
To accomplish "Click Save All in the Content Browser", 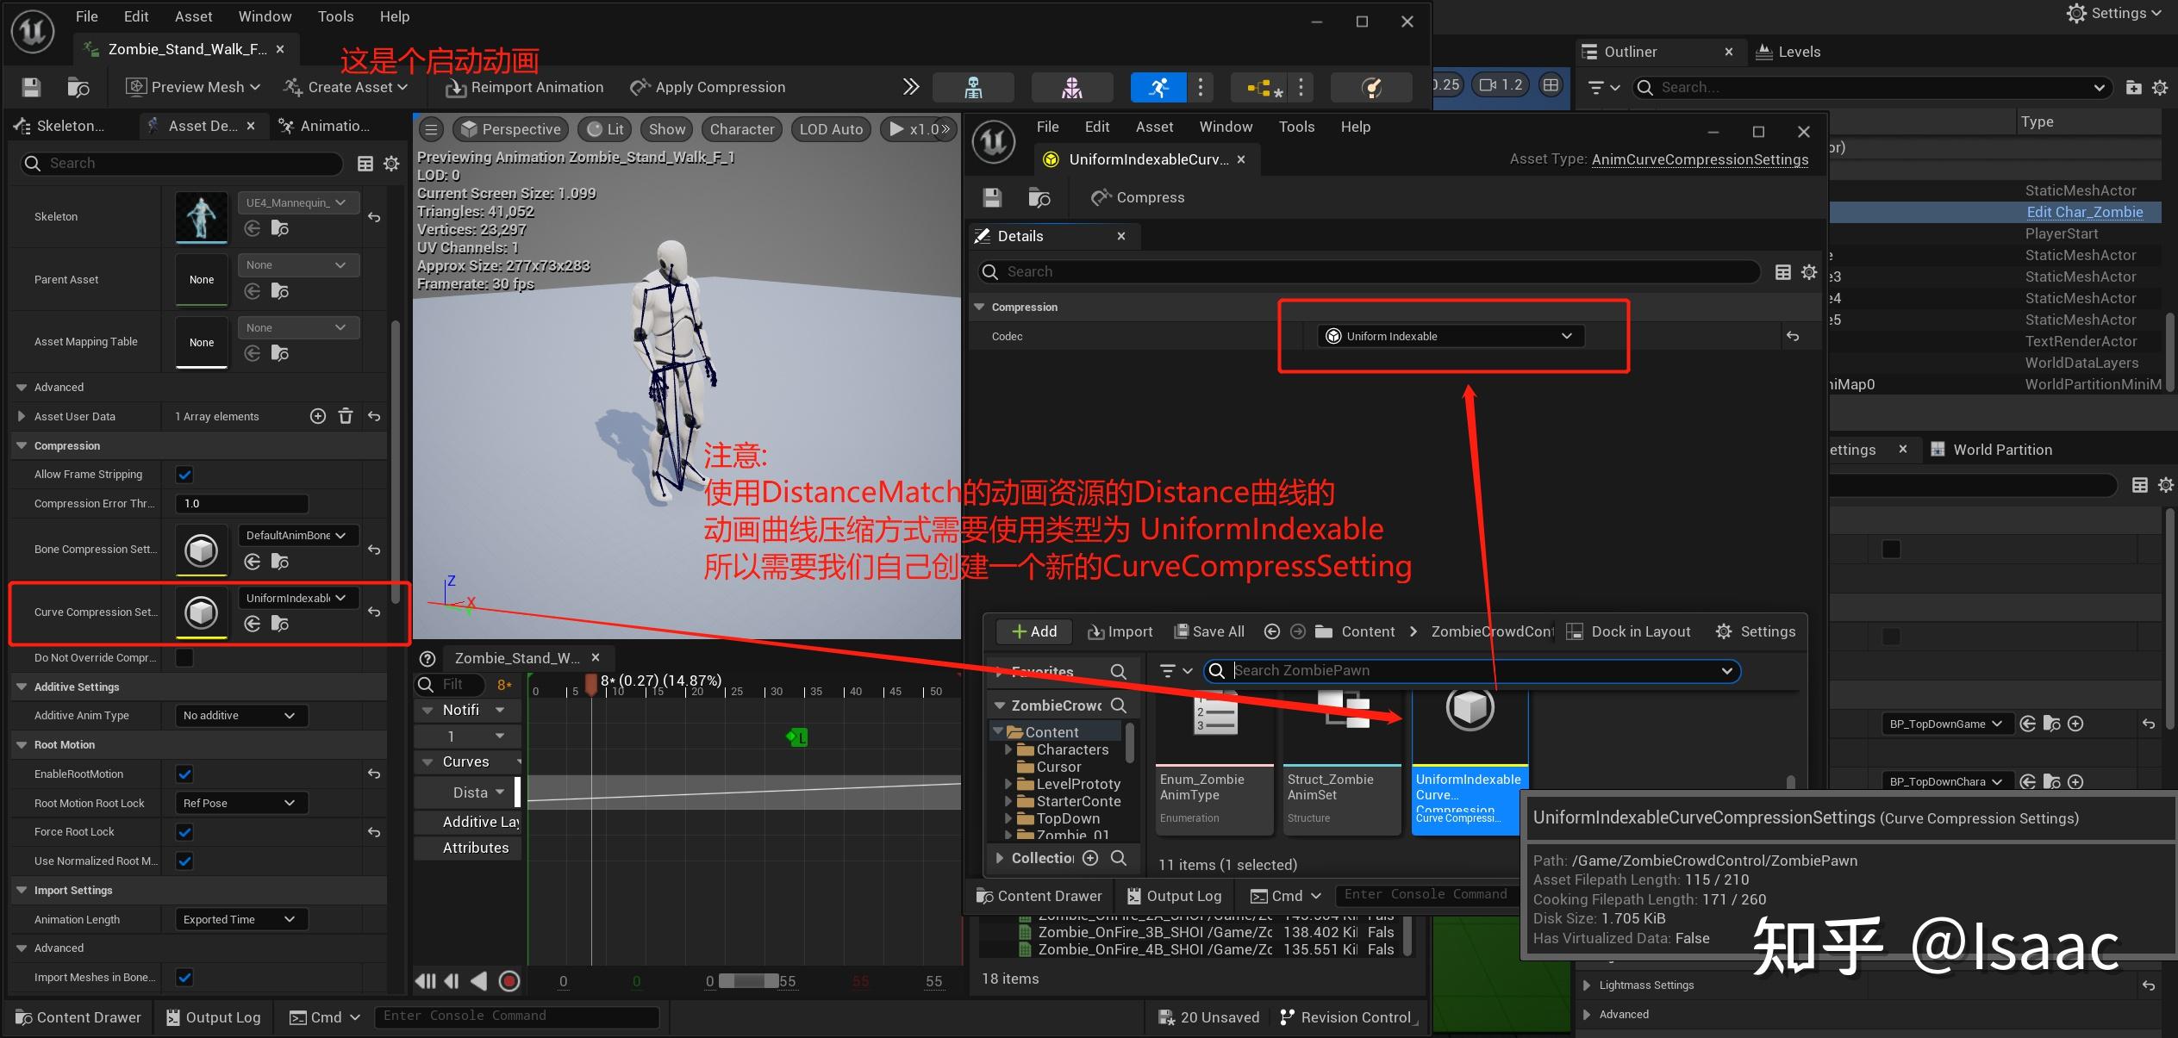I will point(1208,631).
